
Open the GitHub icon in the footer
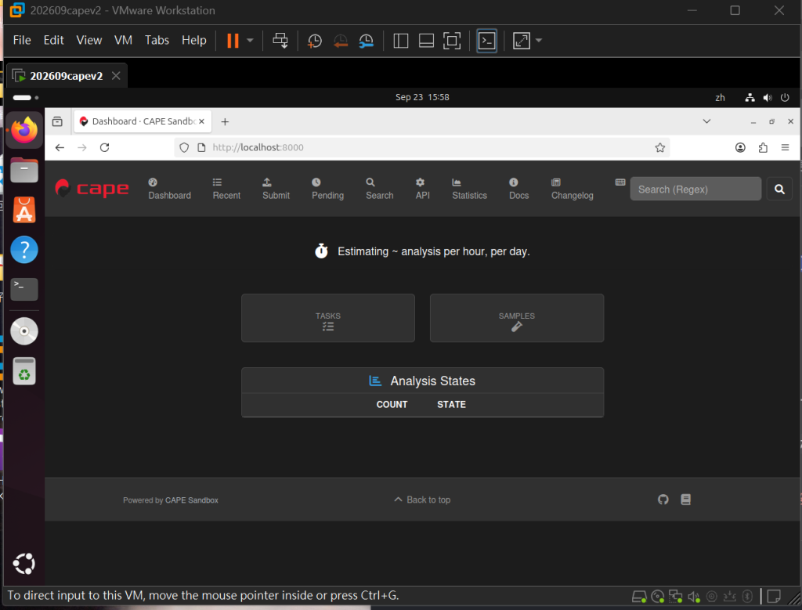pyautogui.click(x=663, y=500)
